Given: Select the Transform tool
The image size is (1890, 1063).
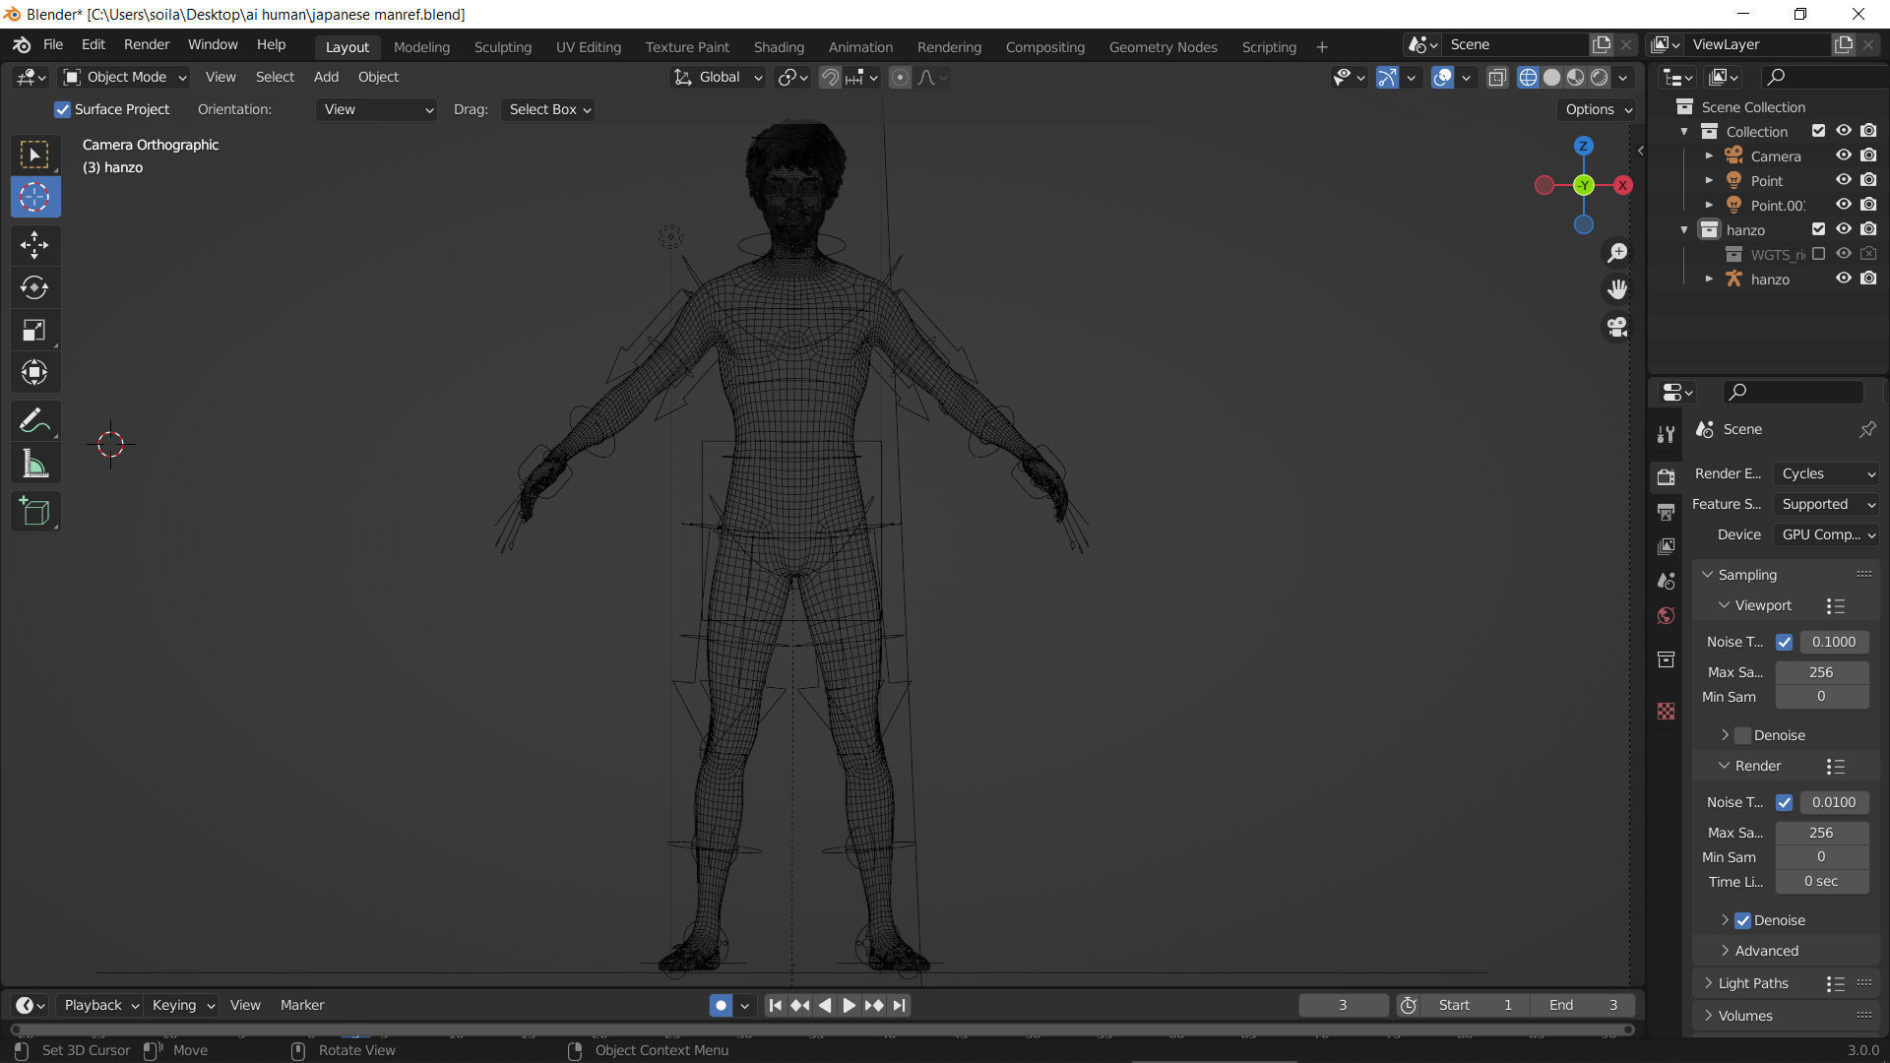Looking at the screenshot, I should click(34, 372).
